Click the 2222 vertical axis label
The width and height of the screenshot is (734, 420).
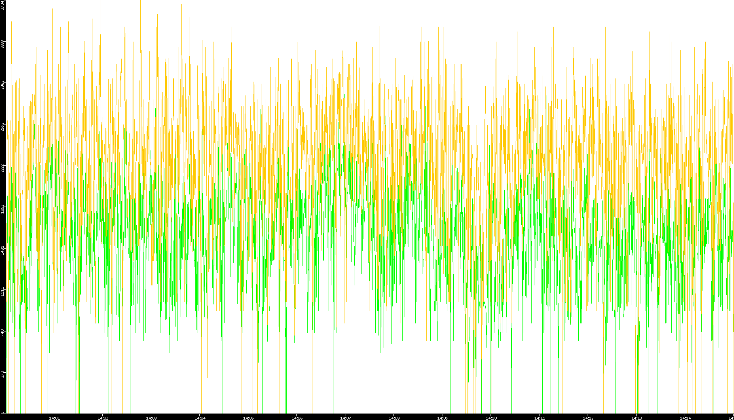pyautogui.click(x=3, y=168)
